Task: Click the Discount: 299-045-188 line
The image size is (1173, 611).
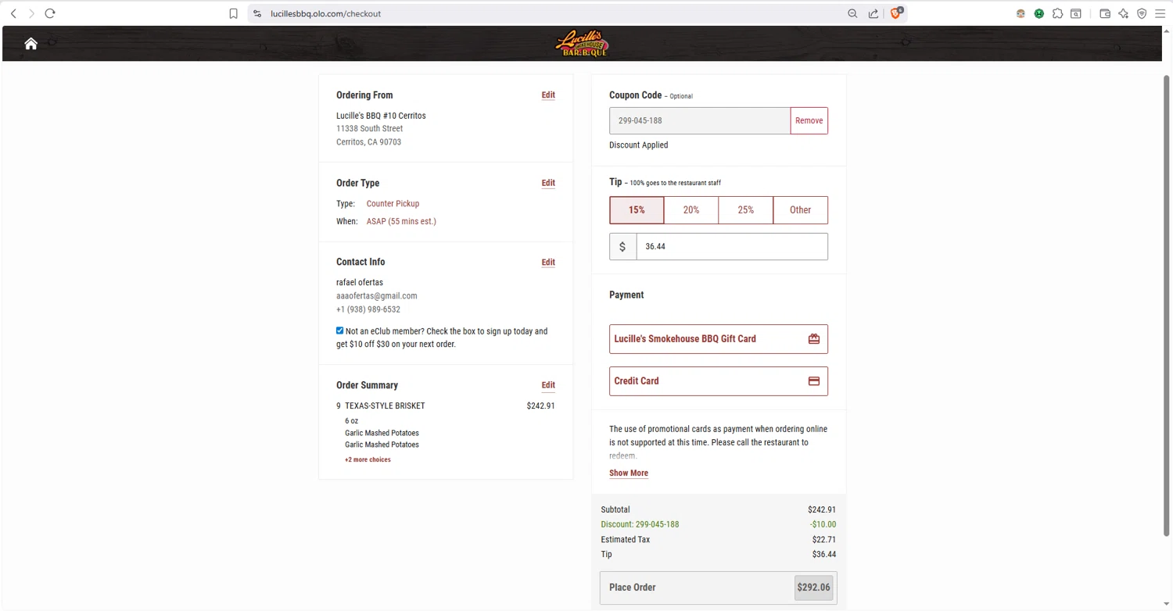Action: [640, 525]
